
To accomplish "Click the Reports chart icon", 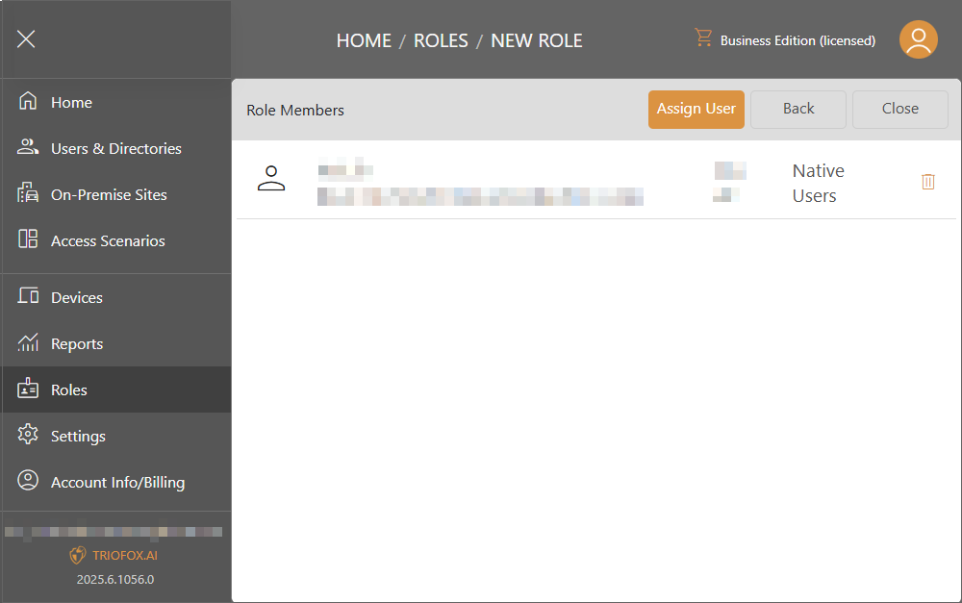I will (28, 342).
